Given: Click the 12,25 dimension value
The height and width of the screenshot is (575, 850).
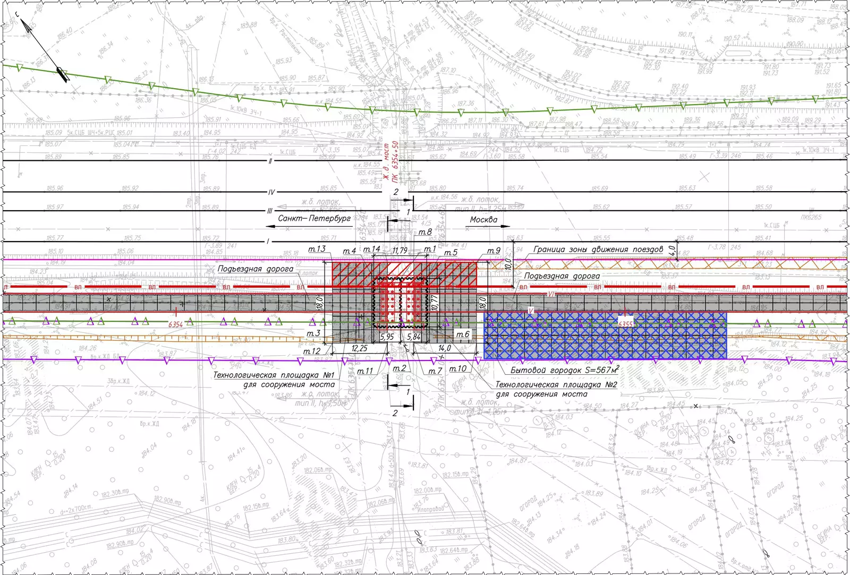Looking at the screenshot, I should tap(359, 348).
